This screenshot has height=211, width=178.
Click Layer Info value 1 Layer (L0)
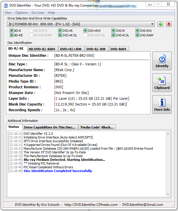[92, 99]
